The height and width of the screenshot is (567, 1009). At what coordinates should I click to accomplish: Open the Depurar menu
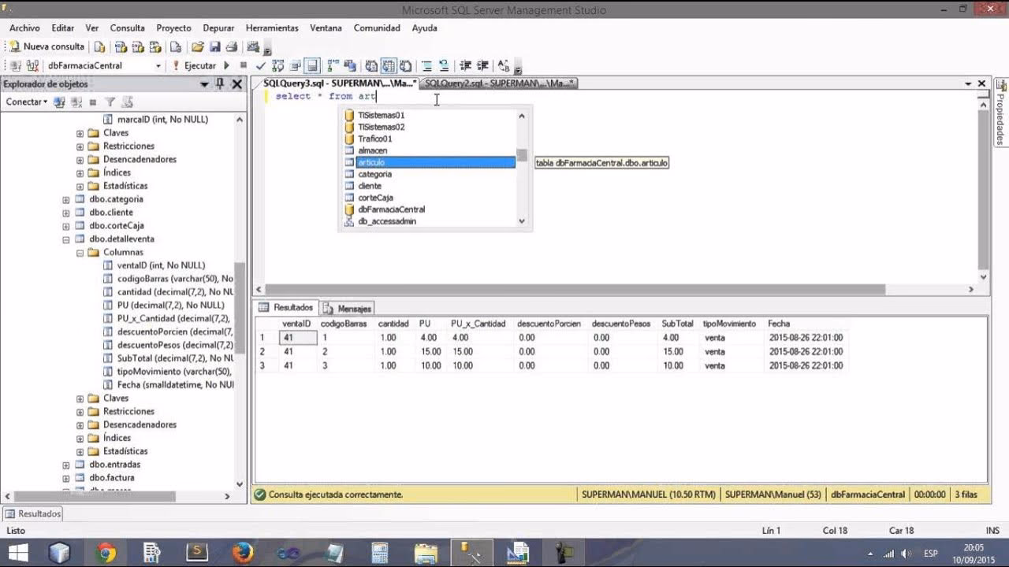click(x=218, y=28)
